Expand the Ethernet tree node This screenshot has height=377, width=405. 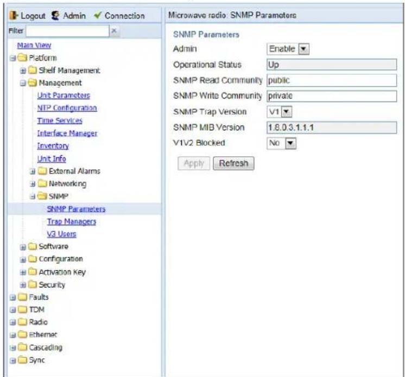(13, 335)
